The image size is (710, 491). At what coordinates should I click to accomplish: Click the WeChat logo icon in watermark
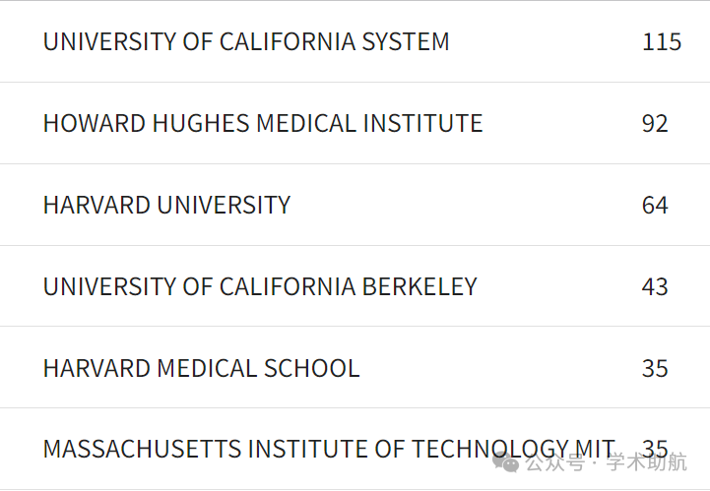[506, 462]
